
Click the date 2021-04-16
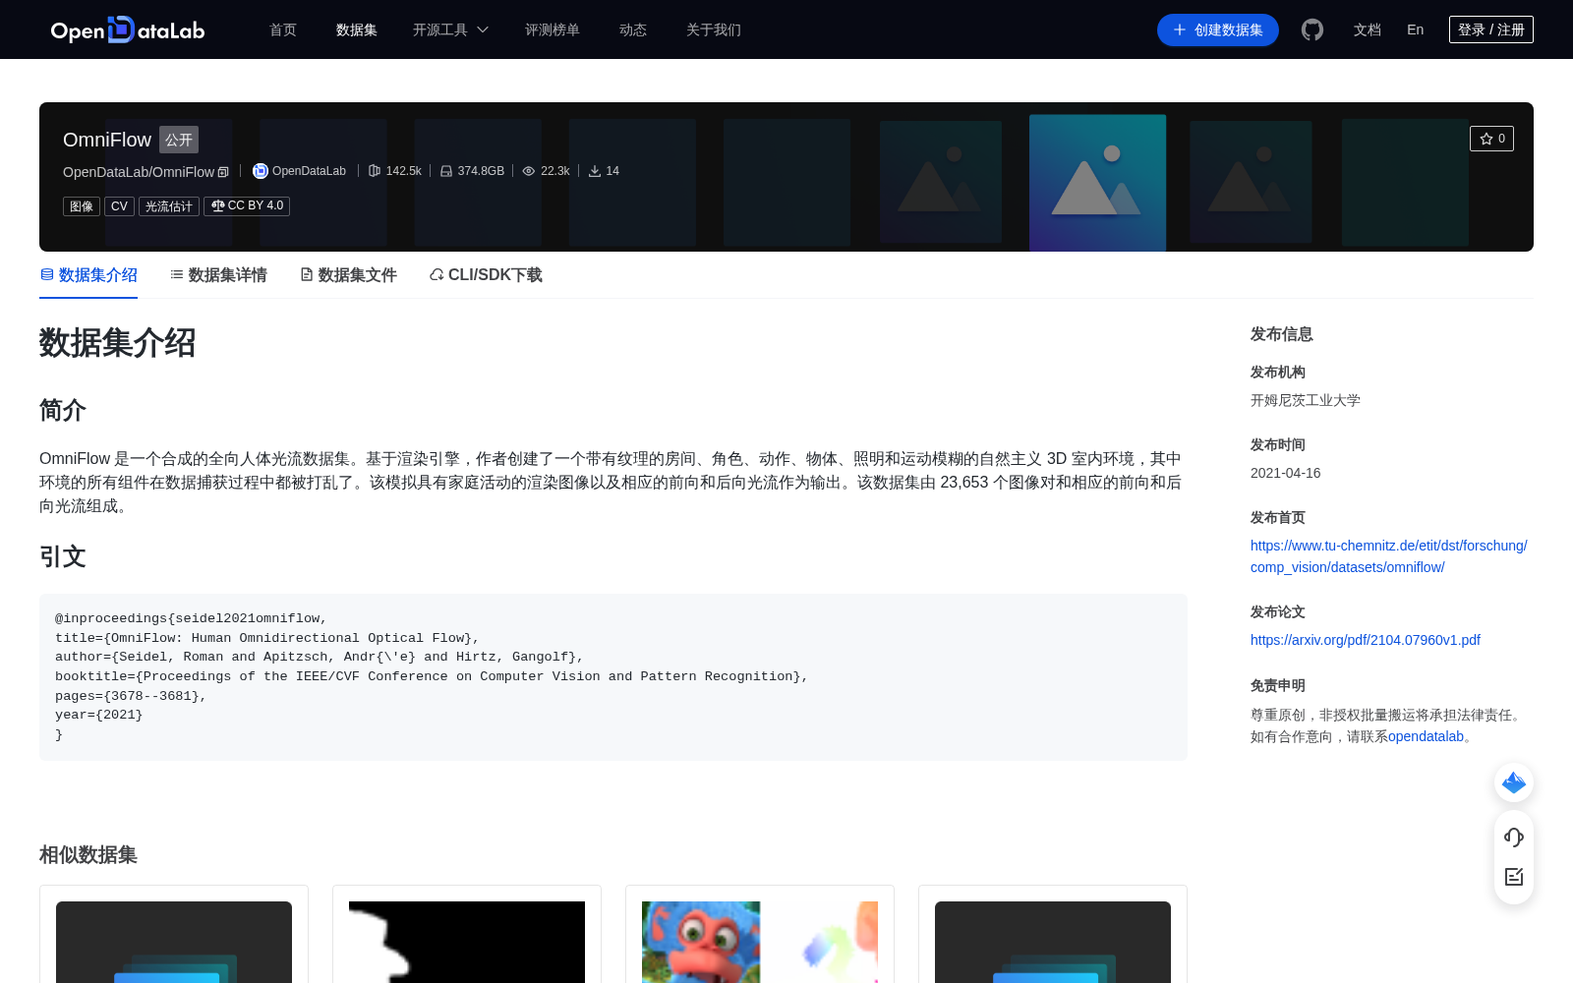pyautogui.click(x=1285, y=473)
